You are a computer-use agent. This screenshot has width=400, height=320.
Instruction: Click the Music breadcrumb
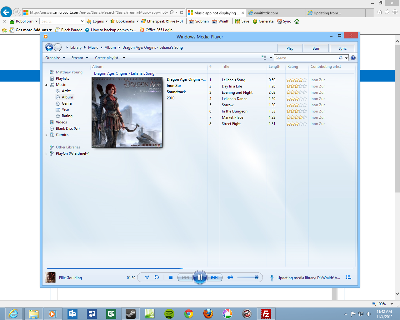point(93,47)
